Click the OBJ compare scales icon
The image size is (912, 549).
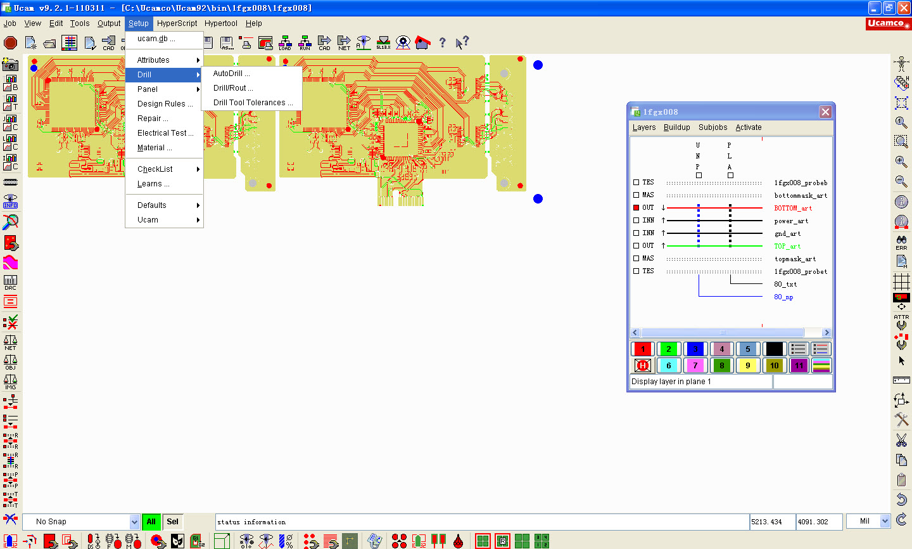(10, 362)
